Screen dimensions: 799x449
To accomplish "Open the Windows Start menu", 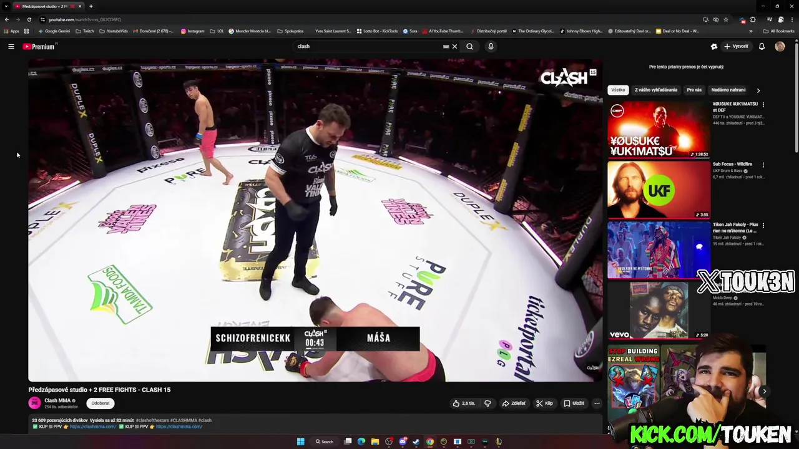I will point(300,442).
